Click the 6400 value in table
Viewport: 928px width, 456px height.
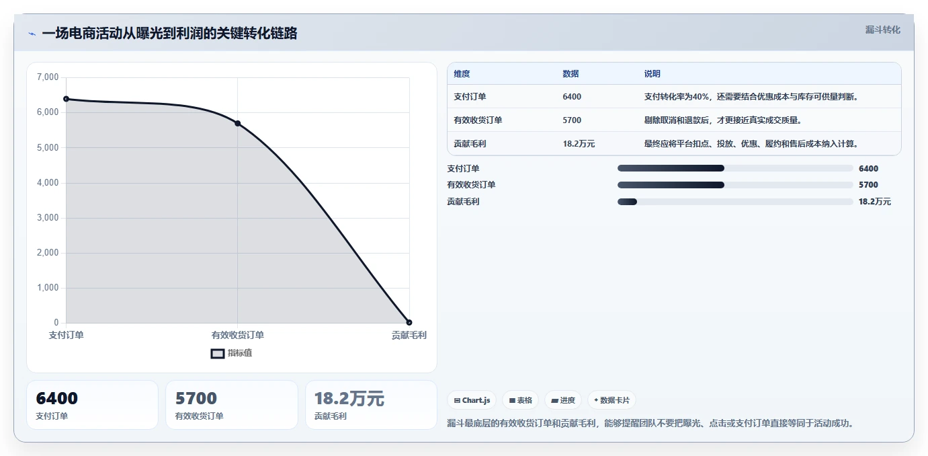click(x=572, y=97)
